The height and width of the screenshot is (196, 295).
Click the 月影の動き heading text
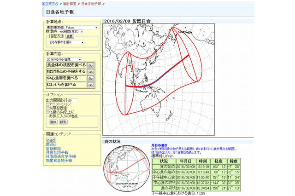tap(159, 145)
